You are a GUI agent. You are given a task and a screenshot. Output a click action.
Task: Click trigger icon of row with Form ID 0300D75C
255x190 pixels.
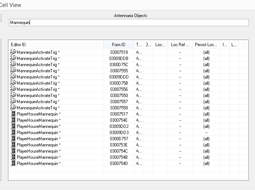pyautogui.click(x=13, y=64)
